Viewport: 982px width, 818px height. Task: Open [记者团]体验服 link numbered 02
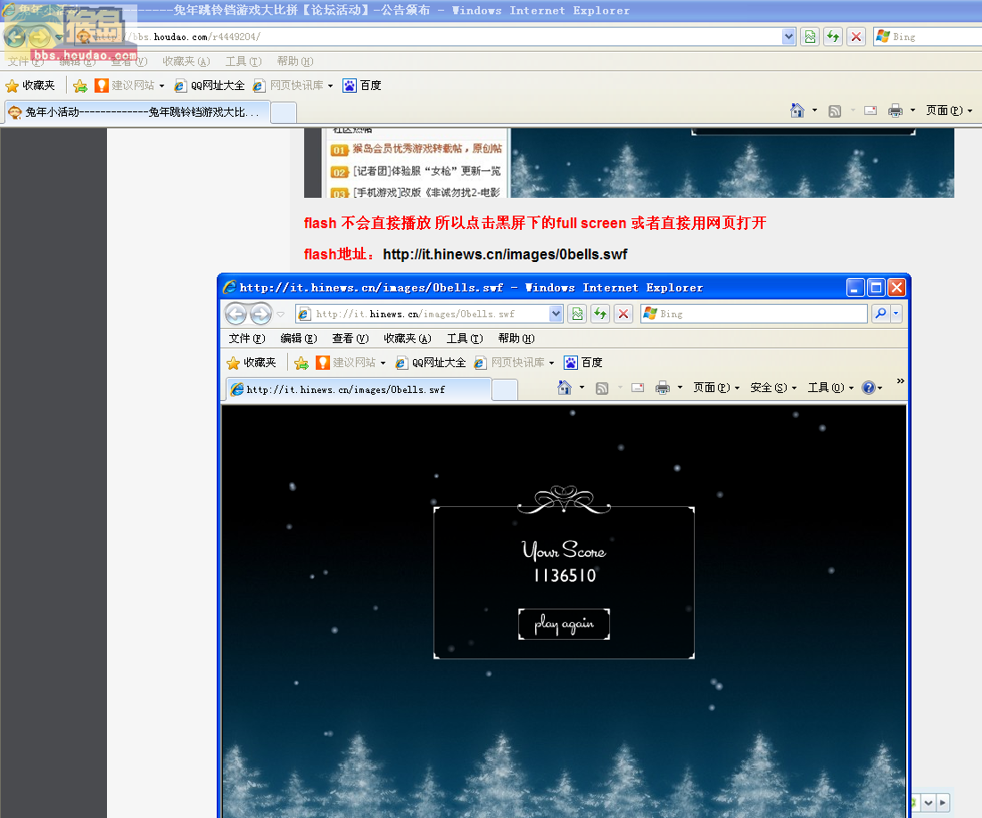(427, 171)
